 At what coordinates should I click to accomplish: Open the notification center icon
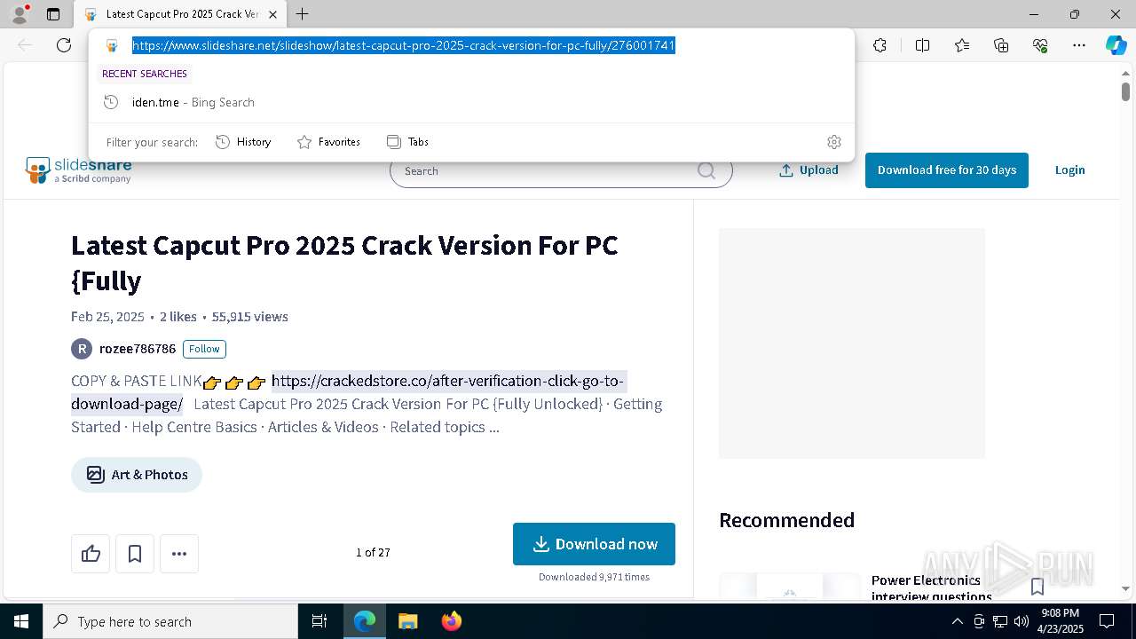point(1107,621)
